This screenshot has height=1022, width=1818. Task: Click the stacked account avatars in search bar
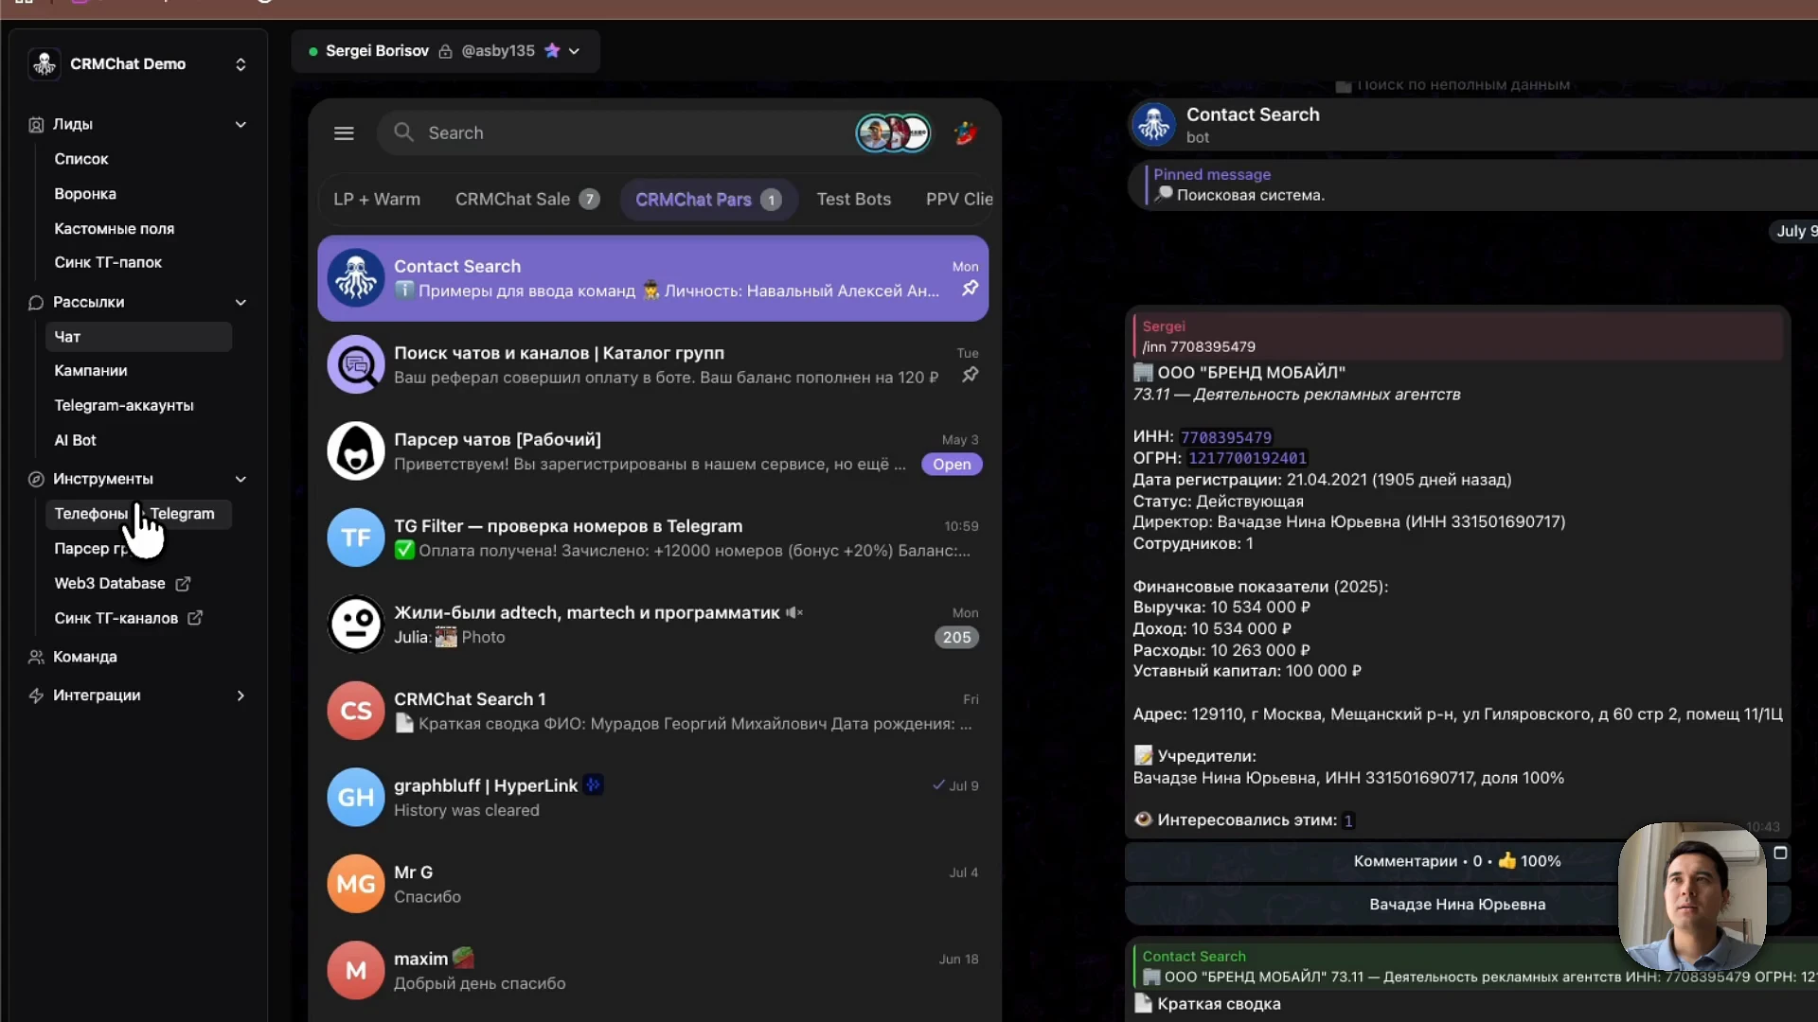(893, 133)
